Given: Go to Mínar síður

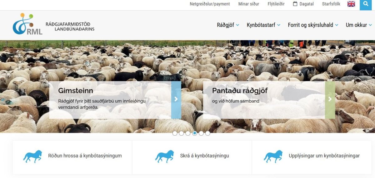Looking at the screenshot, I should [249, 4].
